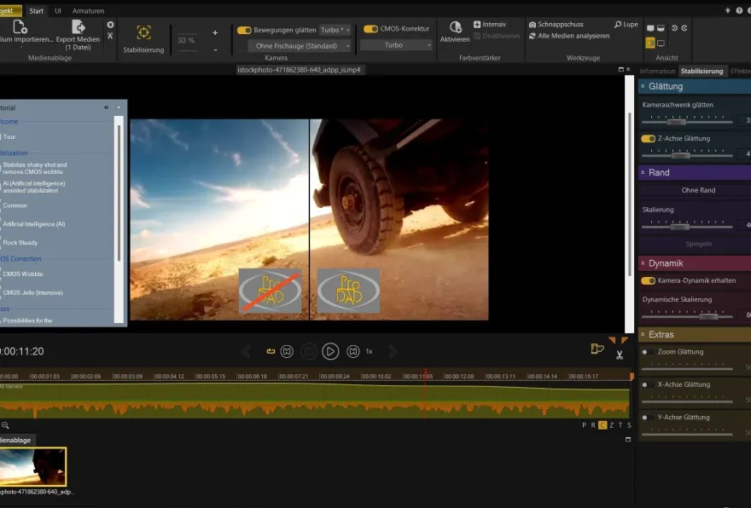Collapse the Extras section
The image size is (751, 508).
643,335
